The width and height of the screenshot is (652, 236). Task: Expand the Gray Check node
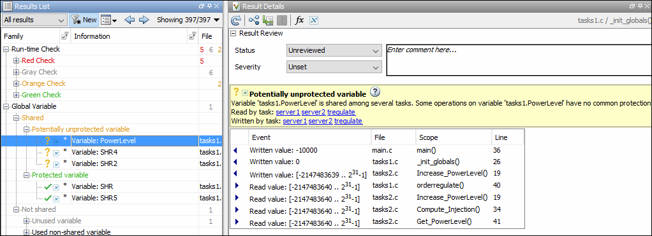pos(16,72)
